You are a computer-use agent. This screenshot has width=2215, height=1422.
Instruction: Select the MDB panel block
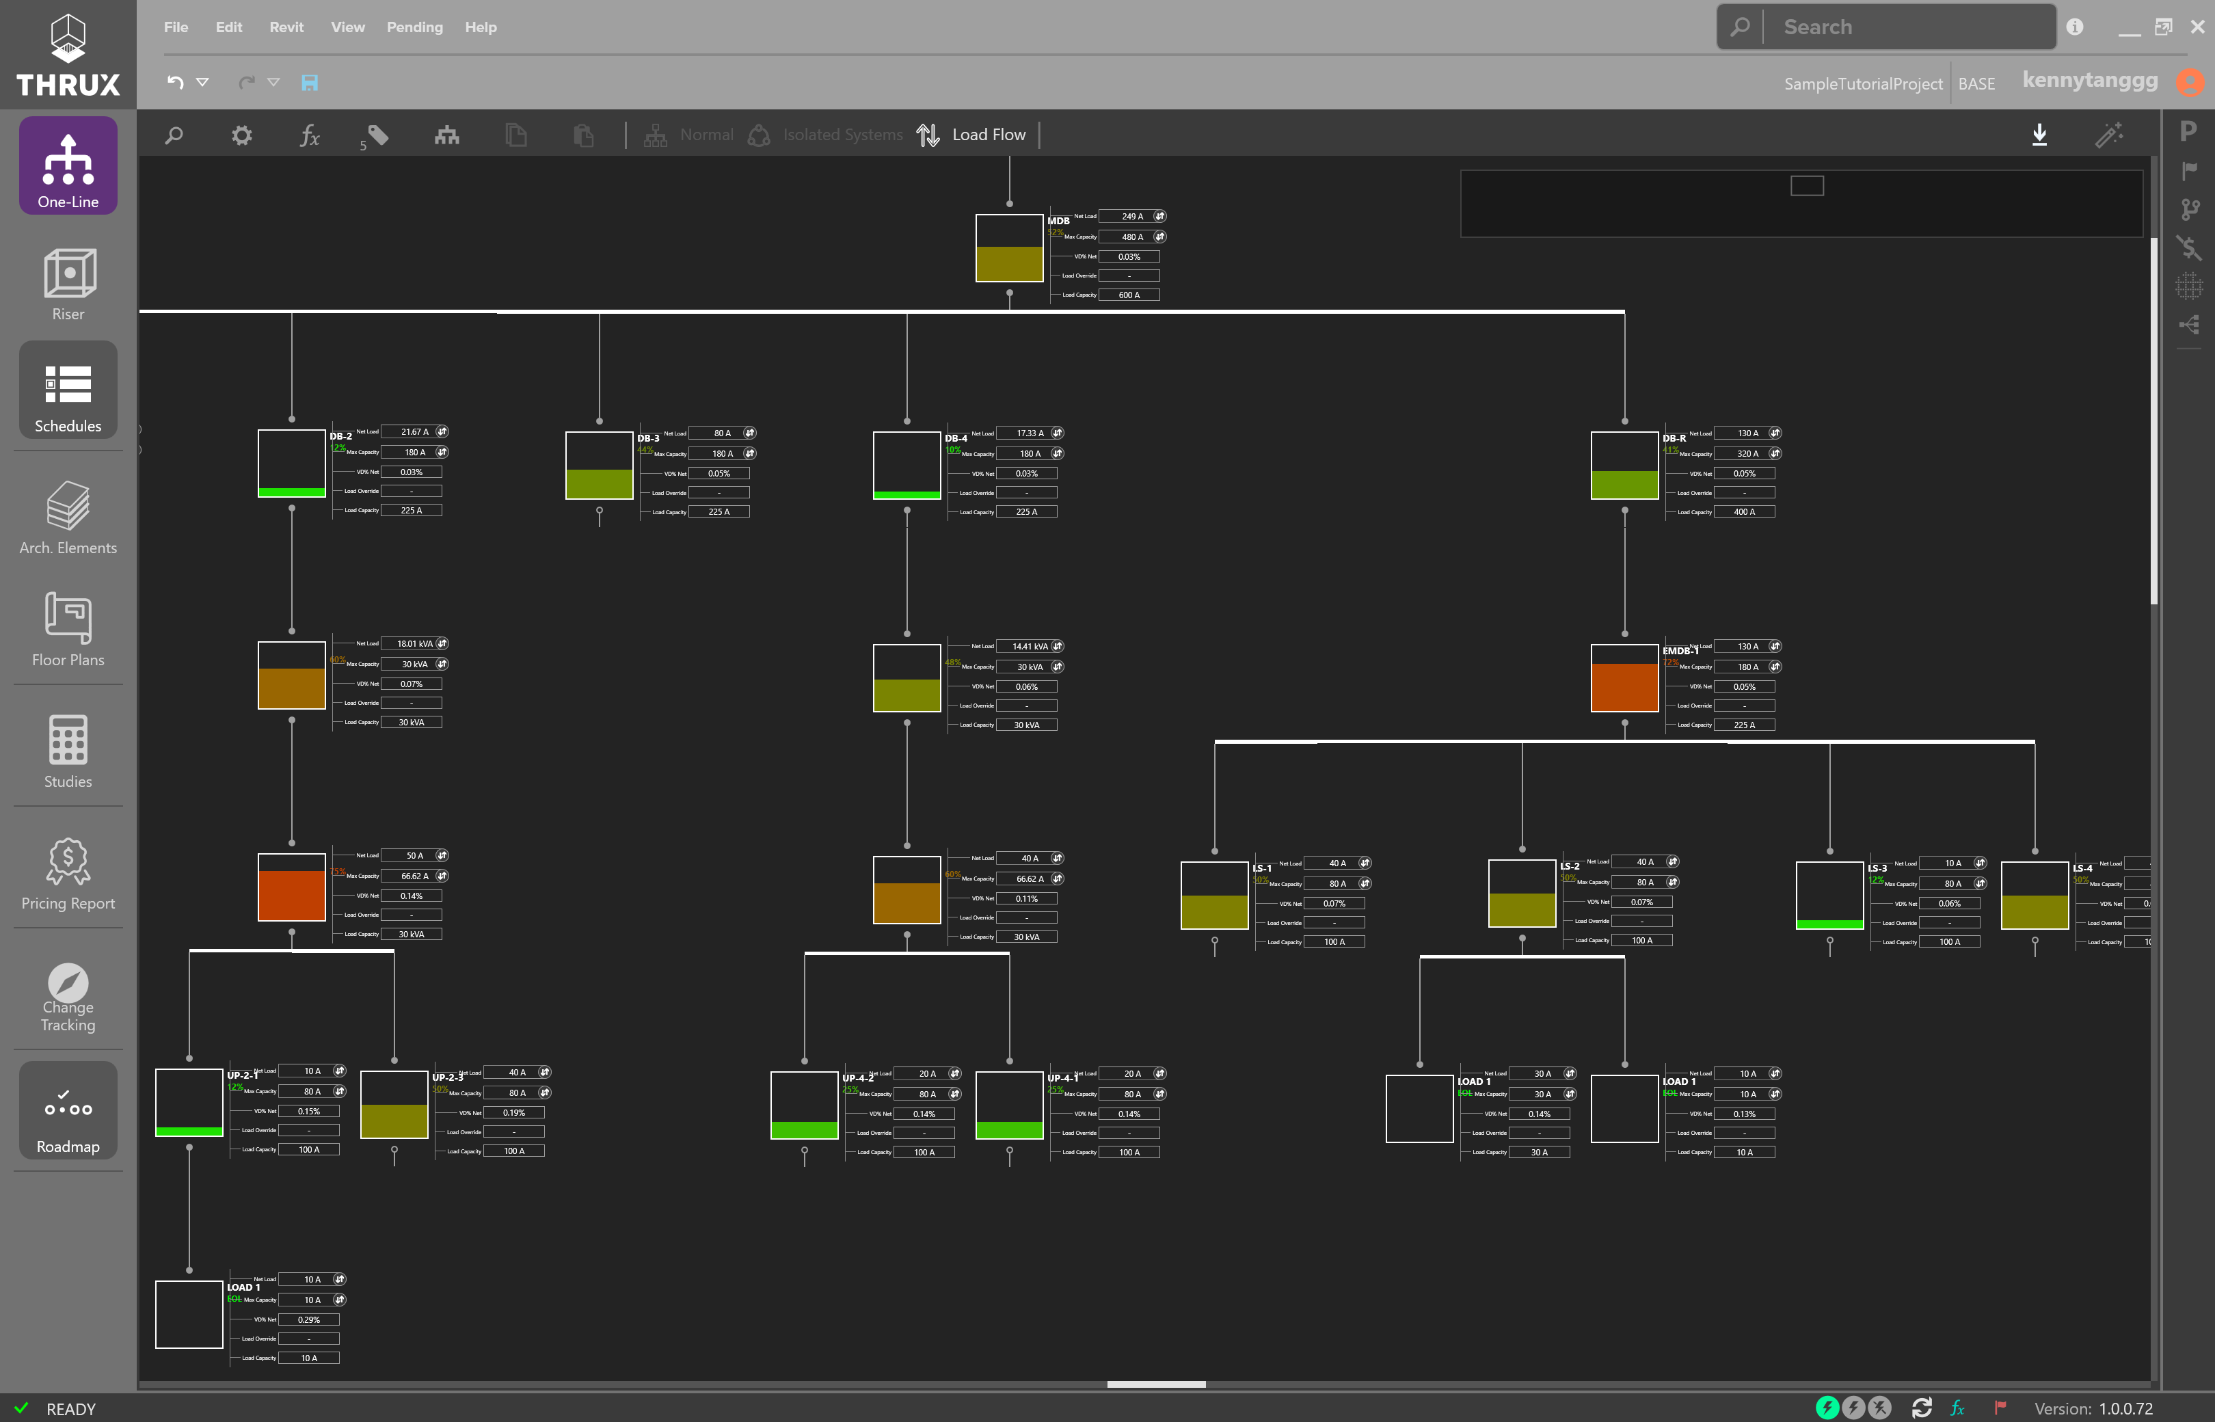pos(1009,248)
